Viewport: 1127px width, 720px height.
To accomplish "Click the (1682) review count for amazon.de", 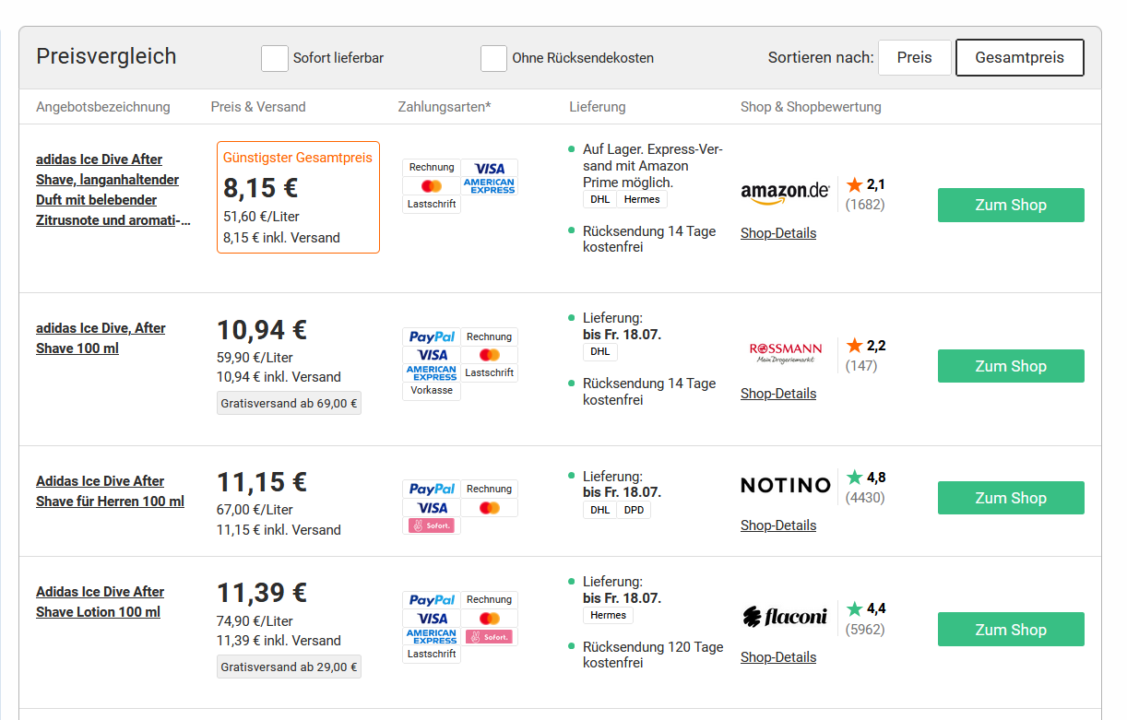I will tap(865, 205).
